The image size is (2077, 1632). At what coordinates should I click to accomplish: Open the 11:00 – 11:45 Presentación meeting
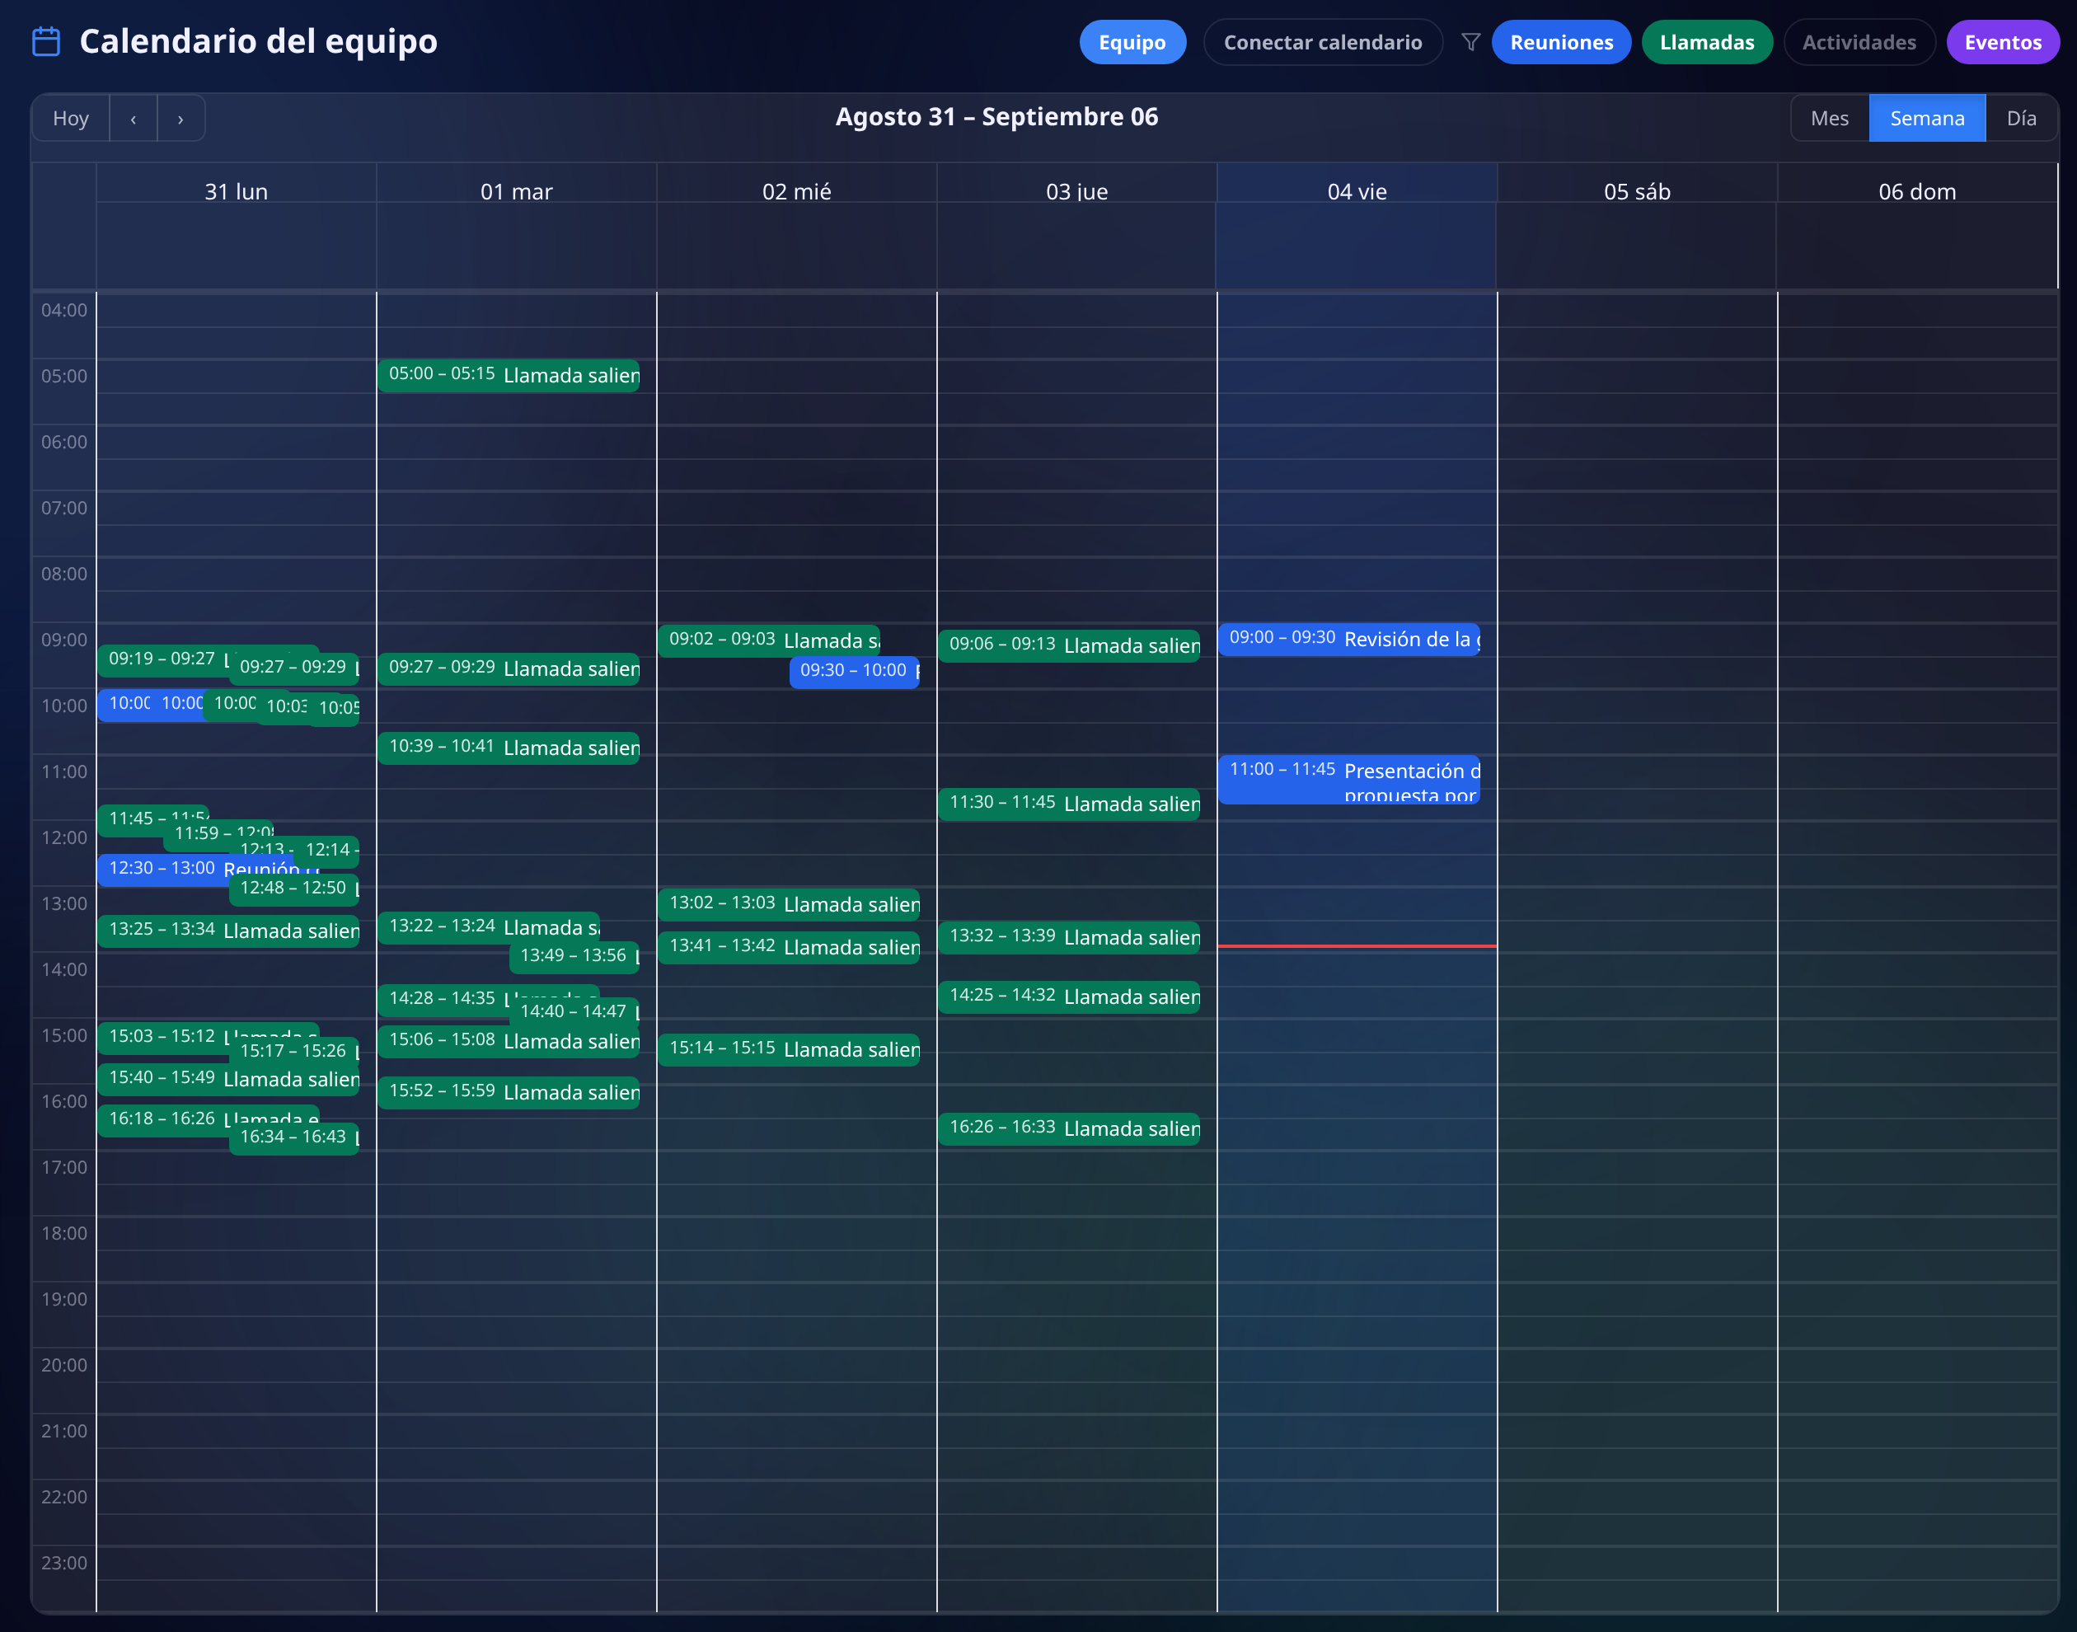1349,780
